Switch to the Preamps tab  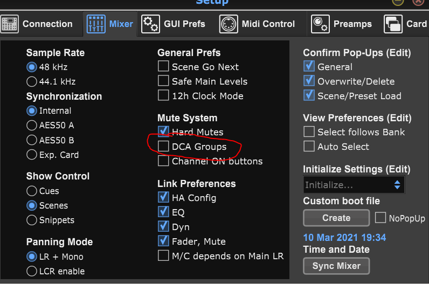click(x=342, y=24)
